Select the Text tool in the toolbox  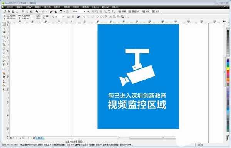point(4,65)
